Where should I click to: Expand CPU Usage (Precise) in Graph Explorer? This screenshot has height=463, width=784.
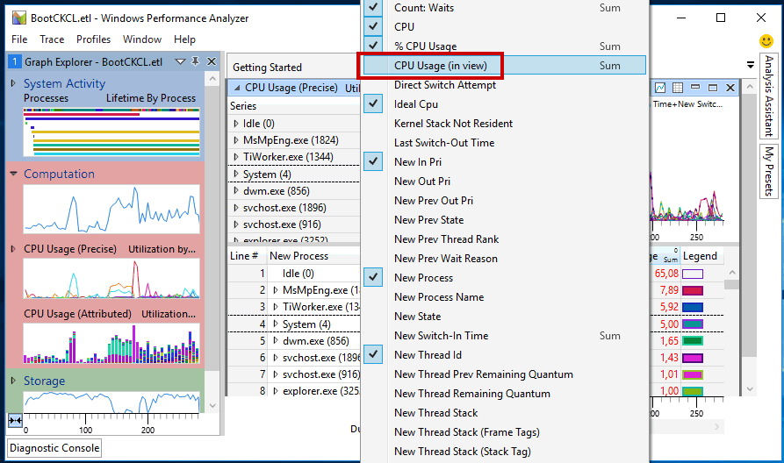(x=13, y=249)
